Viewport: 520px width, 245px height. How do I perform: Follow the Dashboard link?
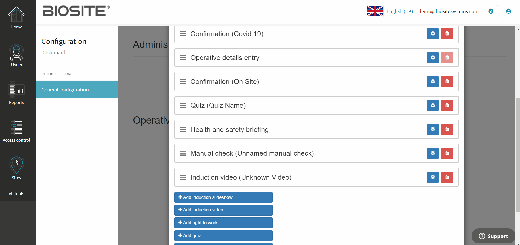pos(53,52)
